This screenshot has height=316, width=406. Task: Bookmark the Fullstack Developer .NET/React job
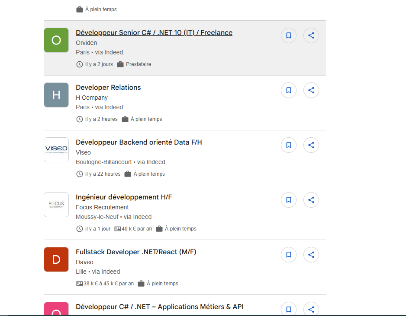(x=288, y=255)
